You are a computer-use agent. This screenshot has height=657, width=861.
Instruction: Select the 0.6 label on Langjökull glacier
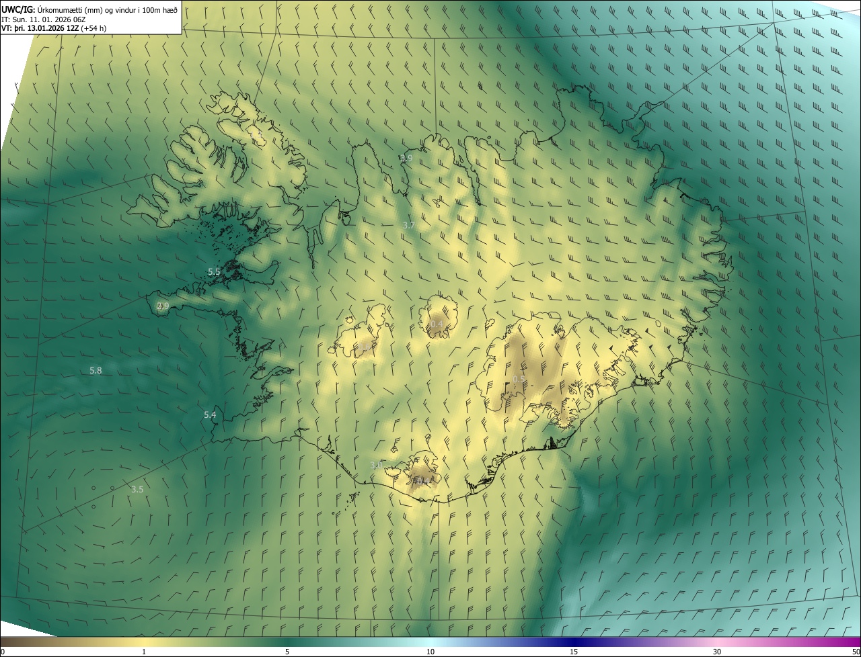coord(364,347)
